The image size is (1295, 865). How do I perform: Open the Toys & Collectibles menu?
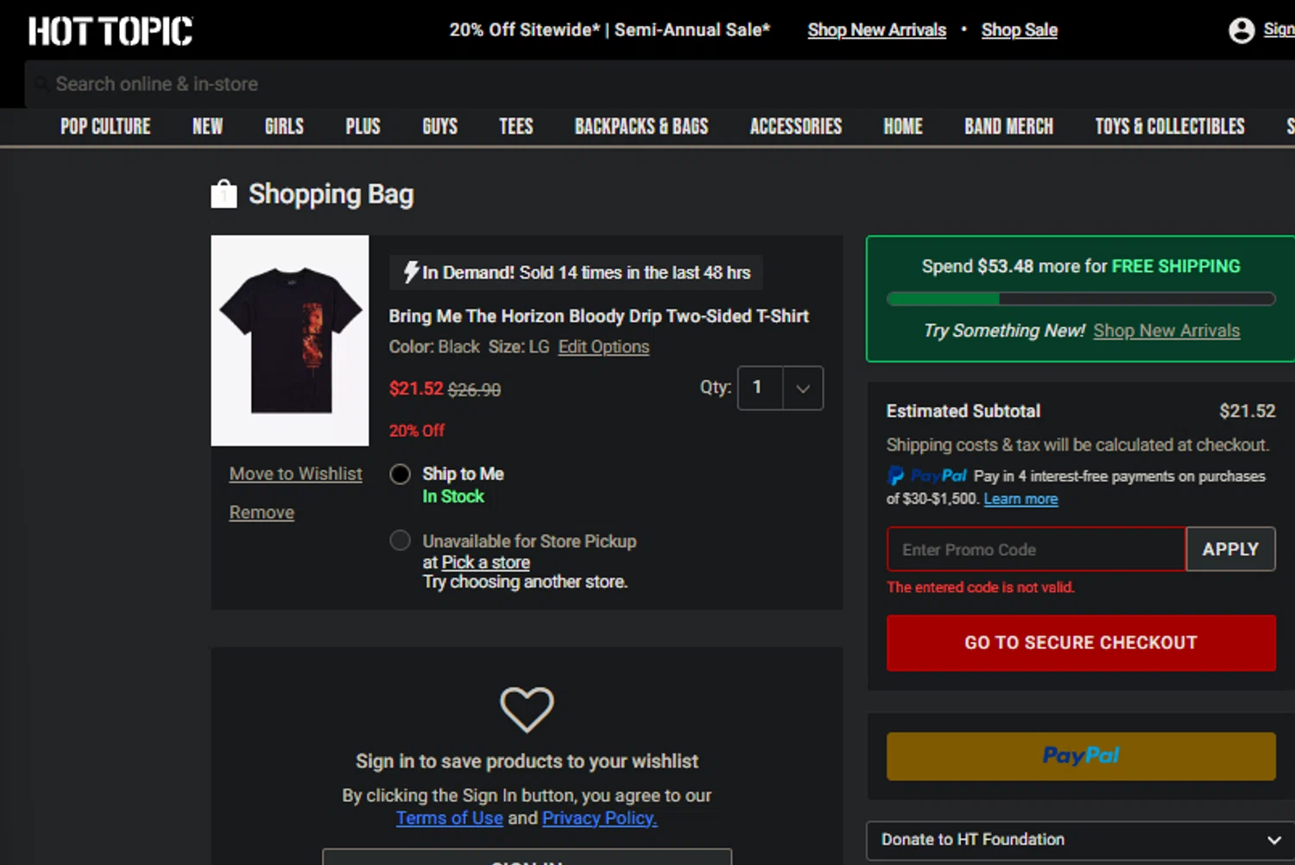[1170, 126]
